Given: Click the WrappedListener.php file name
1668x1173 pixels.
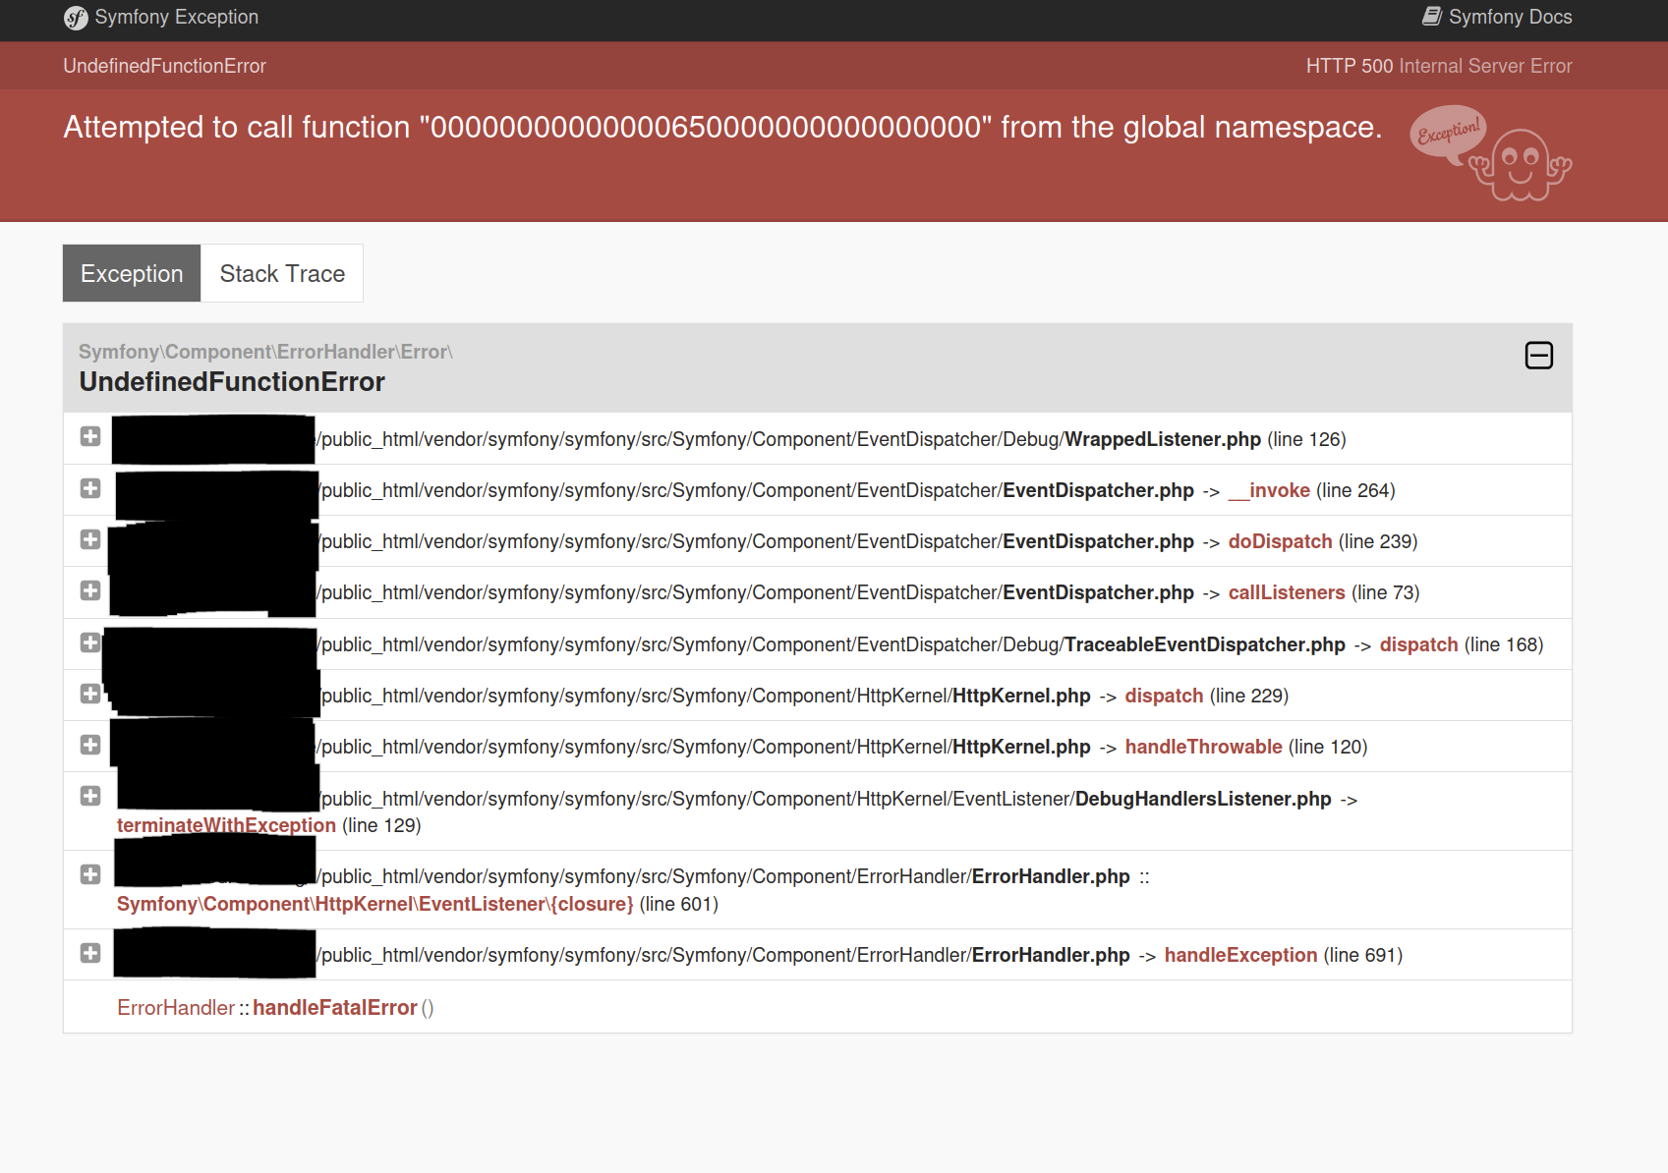Looking at the screenshot, I should [1163, 439].
